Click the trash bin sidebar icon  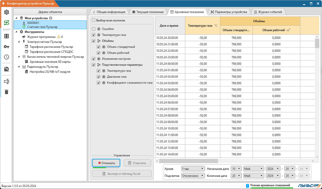click(x=6, y=92)
